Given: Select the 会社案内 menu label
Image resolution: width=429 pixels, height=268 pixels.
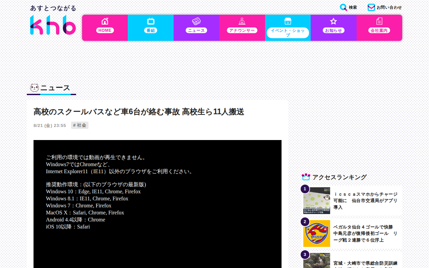Looking at the screenshot, I should coord(379,30).
